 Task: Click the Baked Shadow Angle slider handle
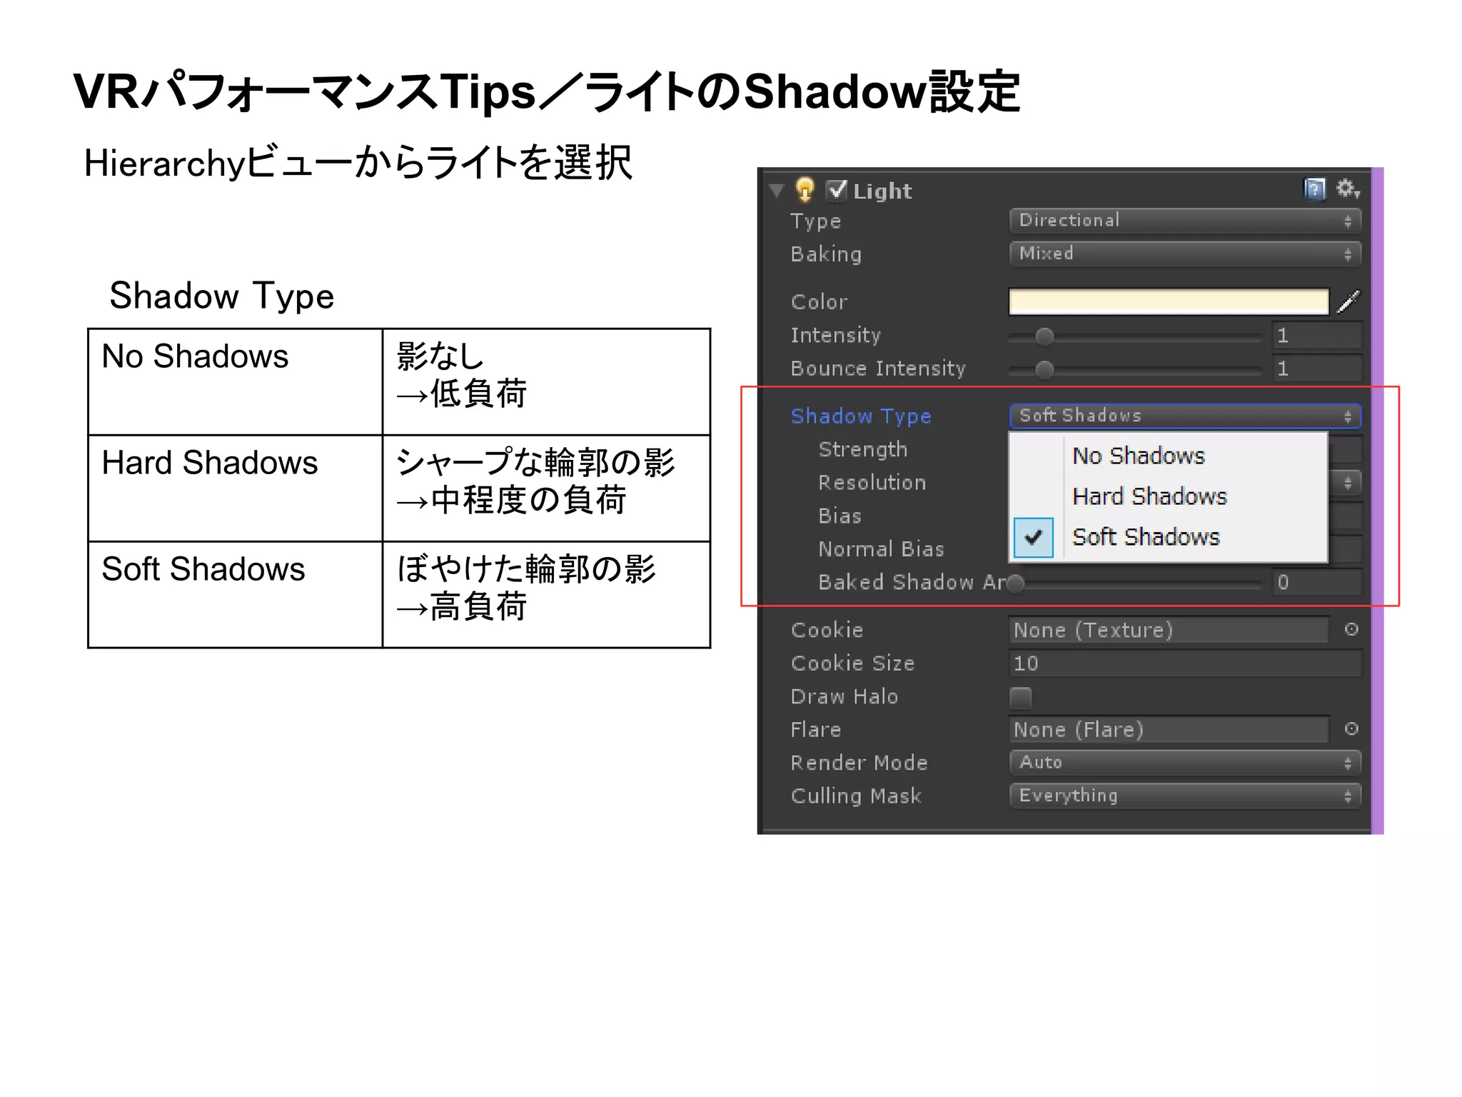(1015, 583)
